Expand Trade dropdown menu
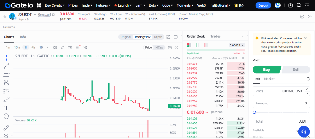 [87, 5]
